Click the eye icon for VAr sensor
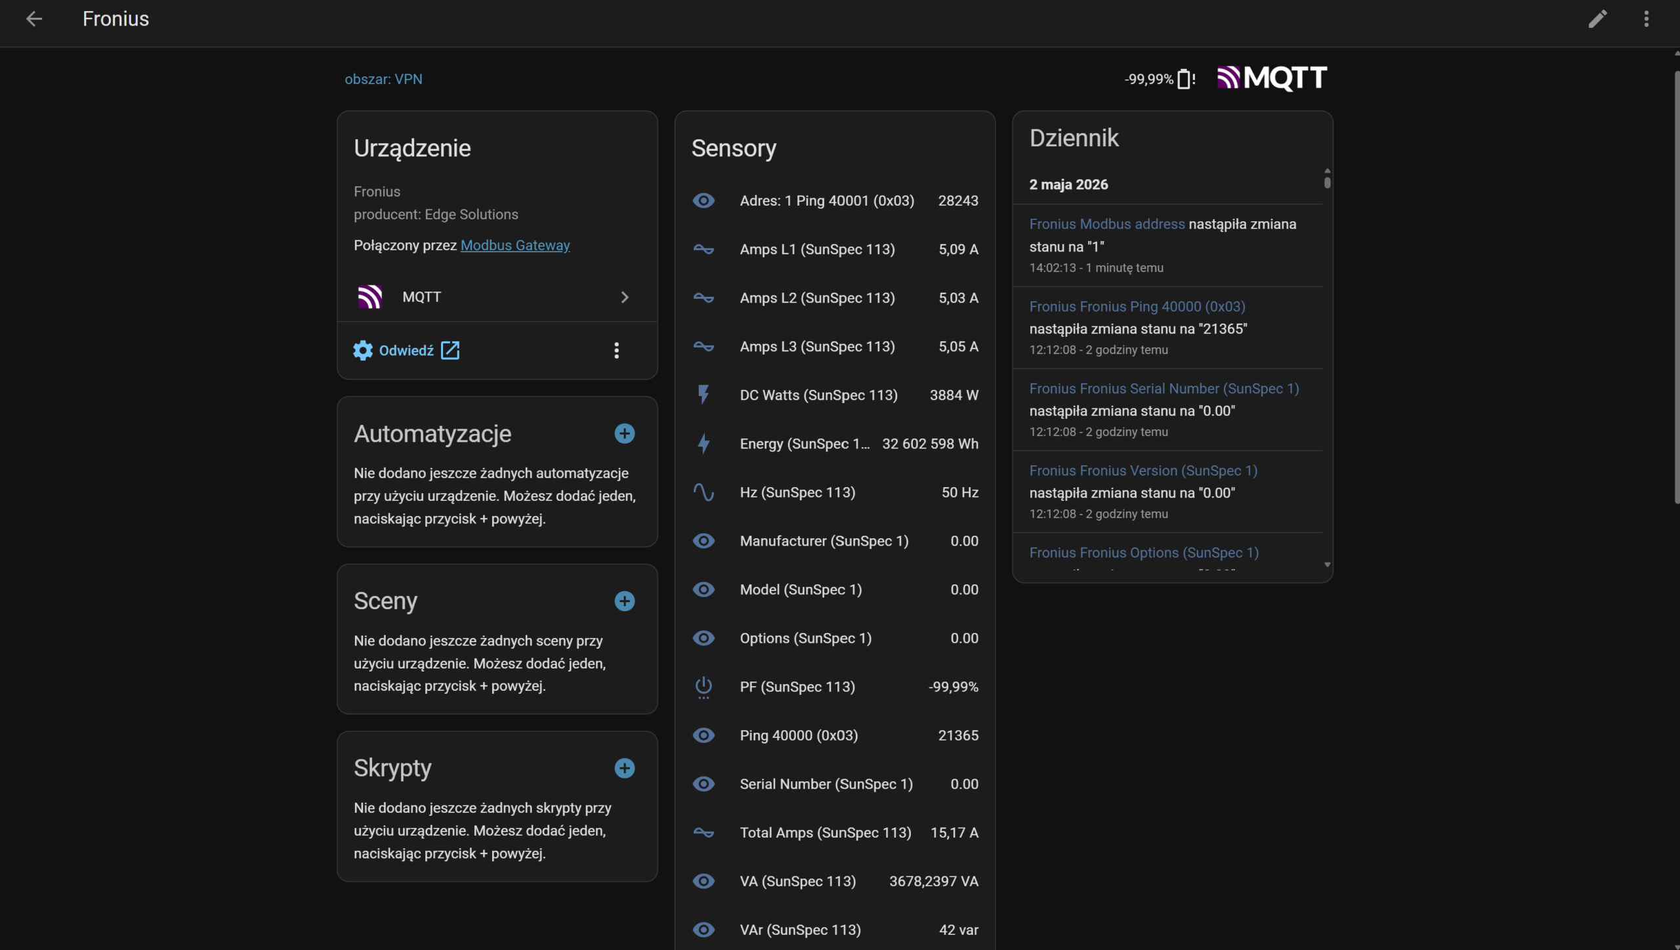This screenshot has width=1680, height=950. [x=703, y=930]
